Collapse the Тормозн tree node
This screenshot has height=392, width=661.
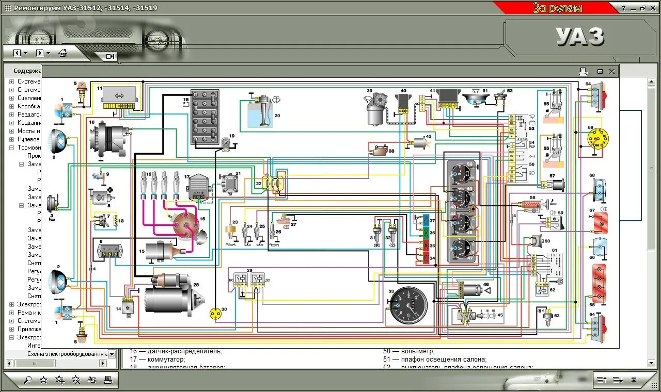(x=12, y=148)
